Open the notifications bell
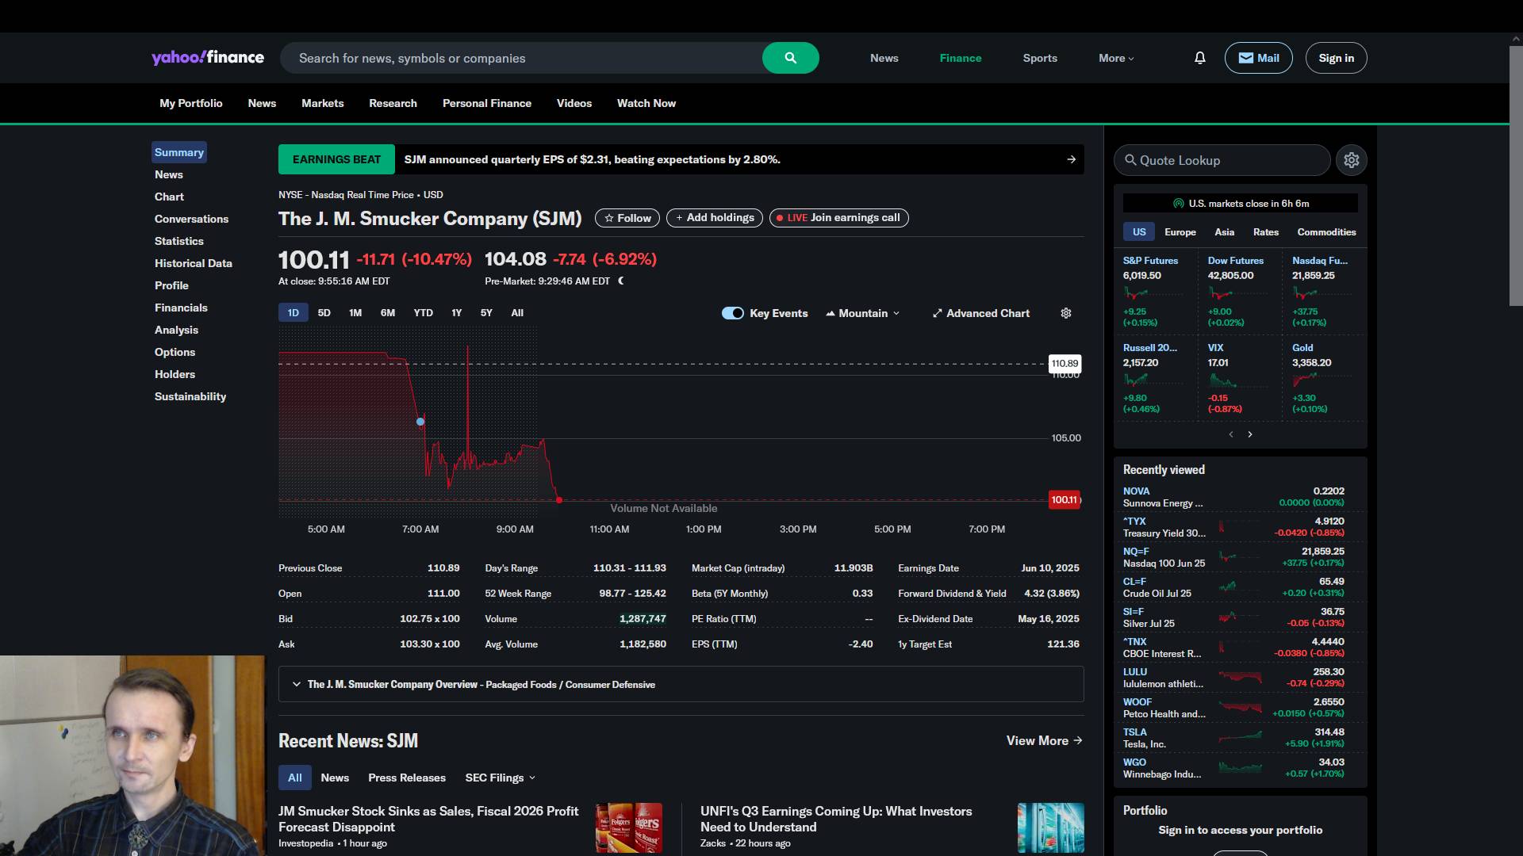The image size is (1523, 856). pos(1199,58)
